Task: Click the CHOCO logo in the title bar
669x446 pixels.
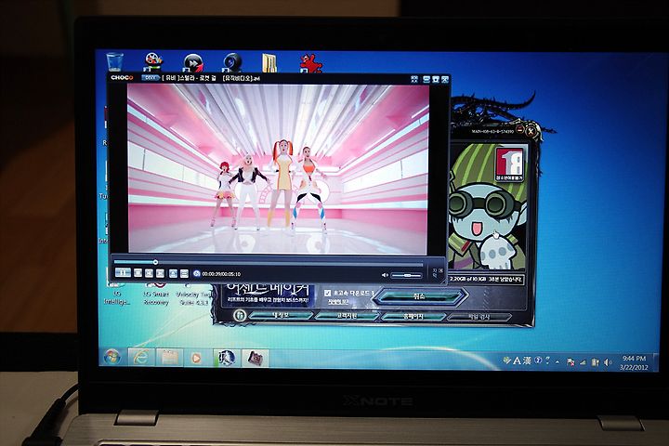Action: pyautogui.click(x=122, y=78)
